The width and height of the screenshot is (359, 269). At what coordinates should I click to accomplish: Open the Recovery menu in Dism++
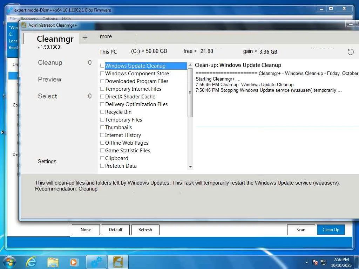29,19
